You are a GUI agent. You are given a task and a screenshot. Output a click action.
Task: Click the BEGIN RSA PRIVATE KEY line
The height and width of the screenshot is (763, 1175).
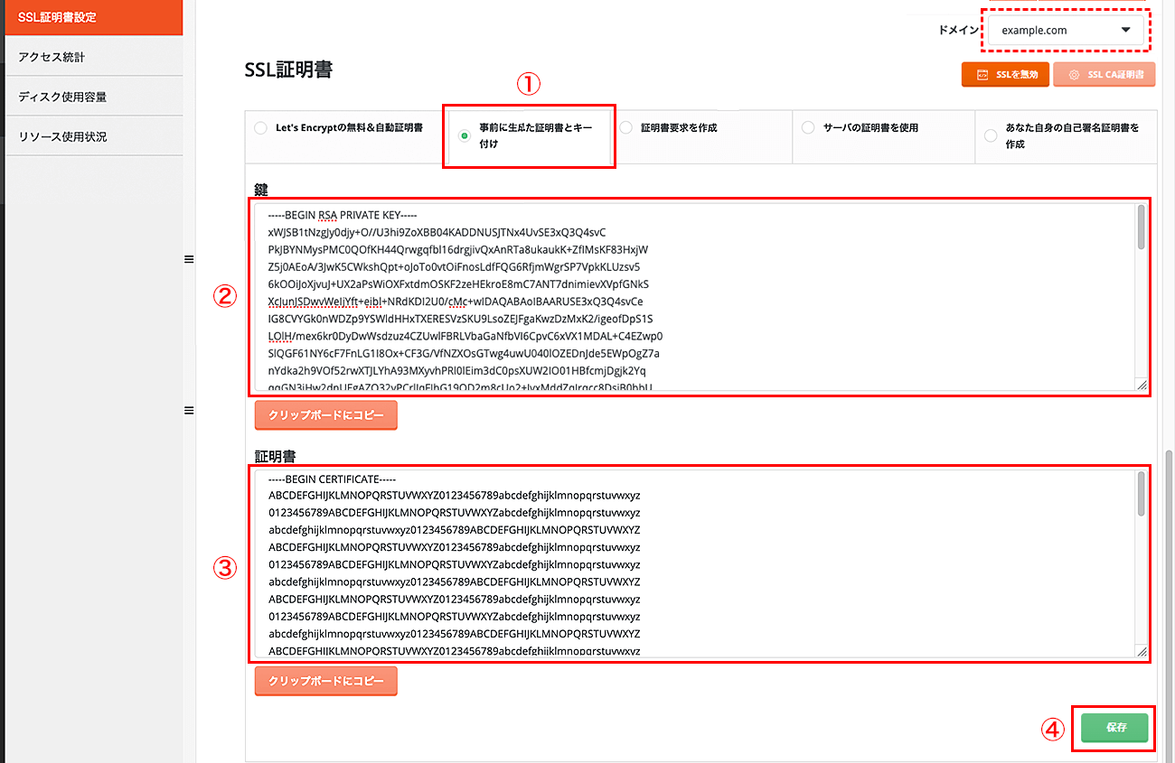point(343,215)
